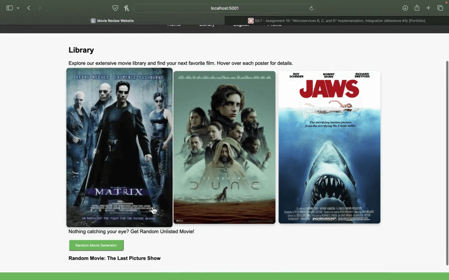Show downloads via the download icon
The image size is (449, 280).
pos(405,8)
